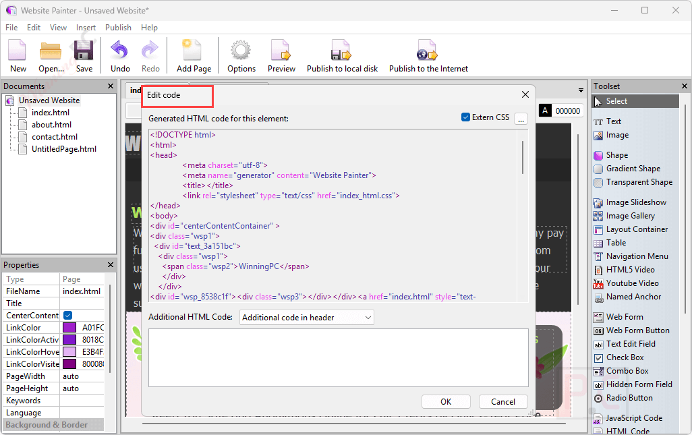Choose the HTML5 Video tool
The image size is (692, 435).
coord(624,270)
